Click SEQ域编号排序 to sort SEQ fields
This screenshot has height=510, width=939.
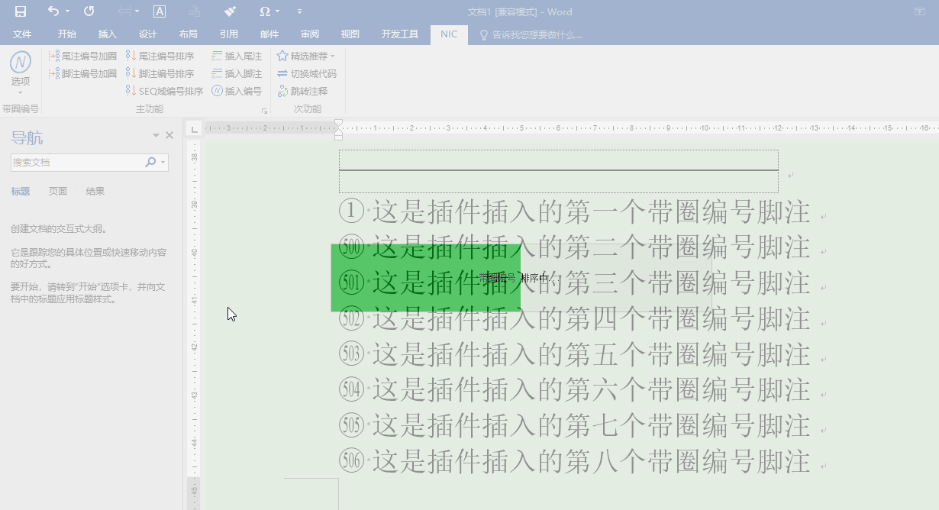[164, 91]
